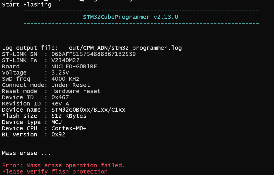The height and width of the screenshot is (175, 274).
Task: Click the board name NUCLEO-G0B1RE
Action: [x=74, y=67]
